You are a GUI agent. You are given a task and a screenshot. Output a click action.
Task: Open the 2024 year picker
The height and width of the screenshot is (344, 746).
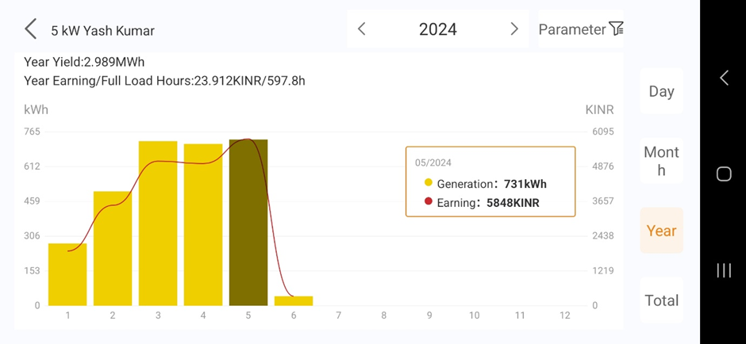tap(437, 29)
